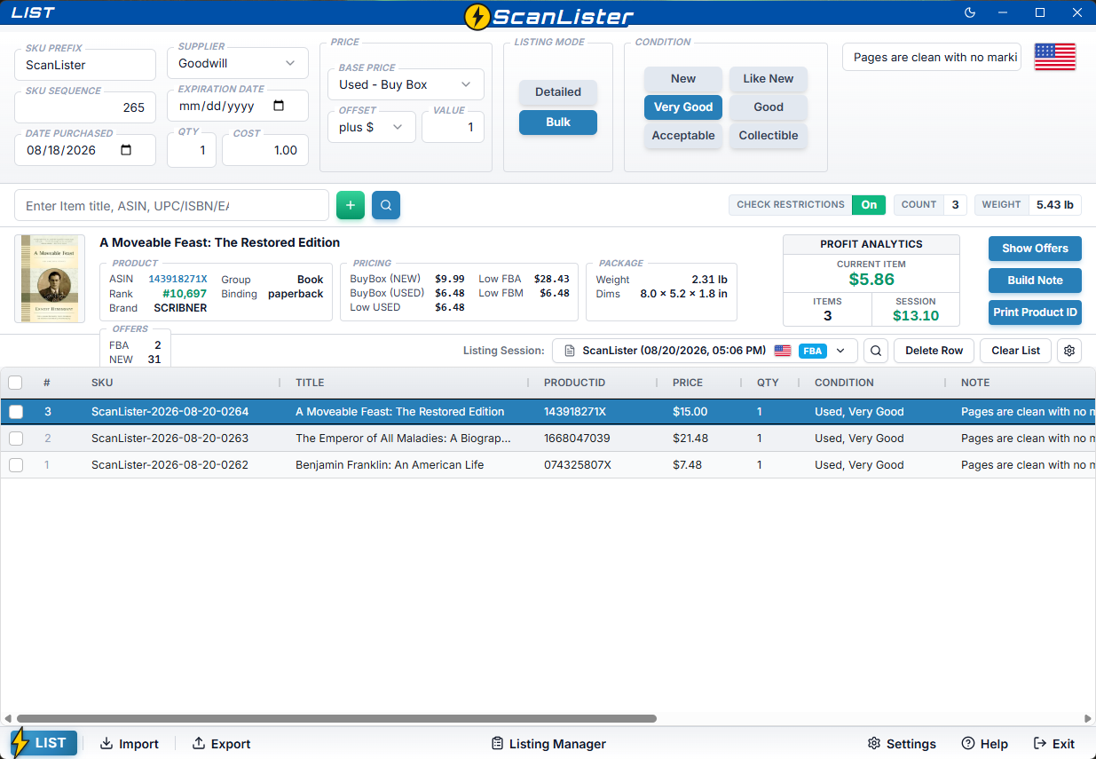Click the blue search magnifier button

(x=386, y=205)
